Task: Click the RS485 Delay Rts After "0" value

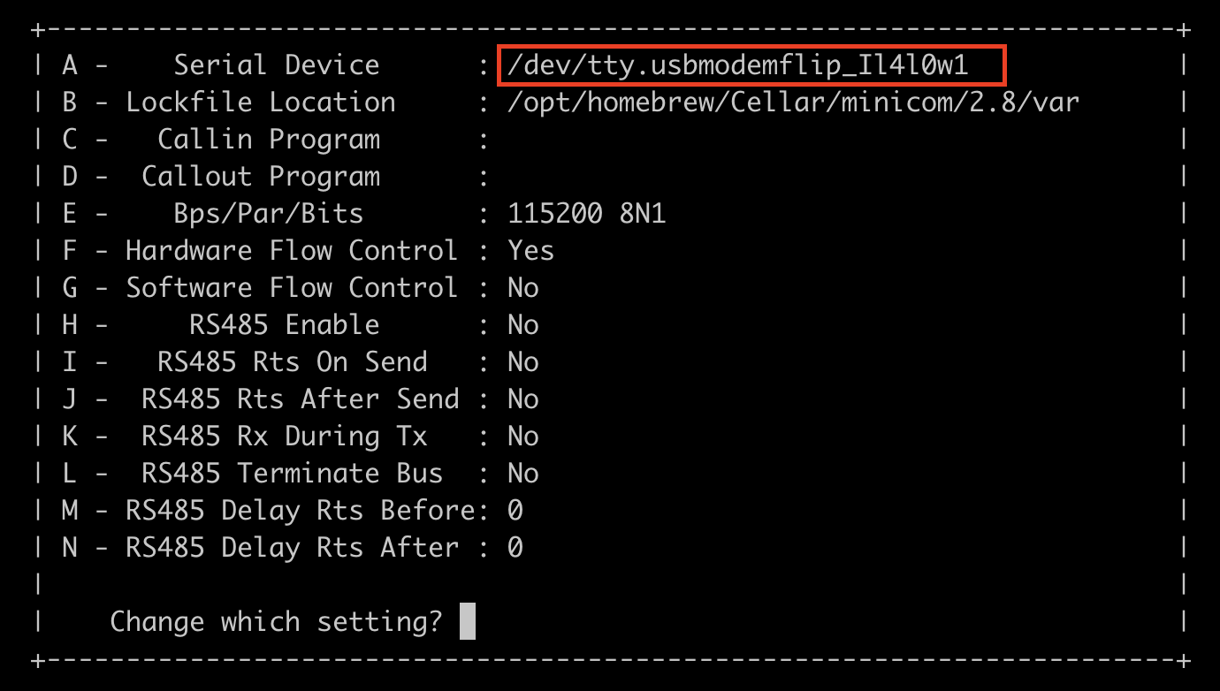Action: [x=515, y=548]
